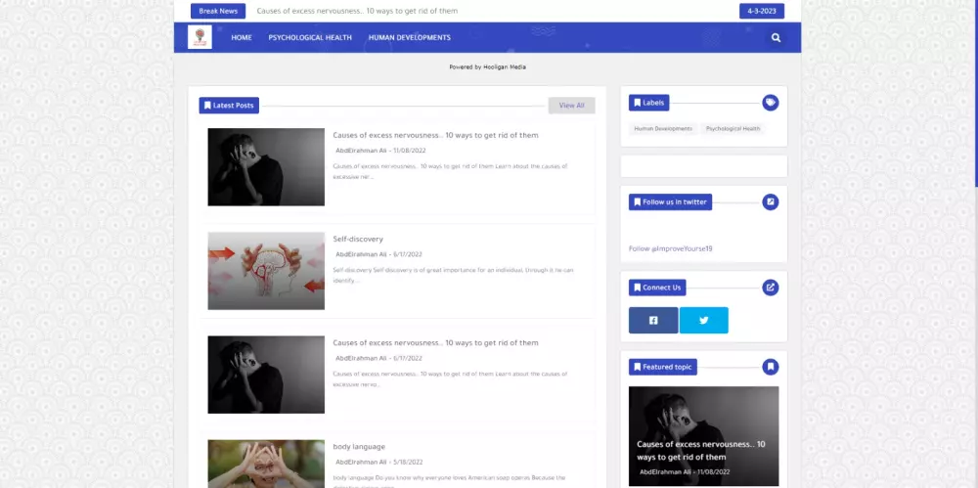The image size is (978, 488).
Task: Open the body language post title
Action: [359, 447]
